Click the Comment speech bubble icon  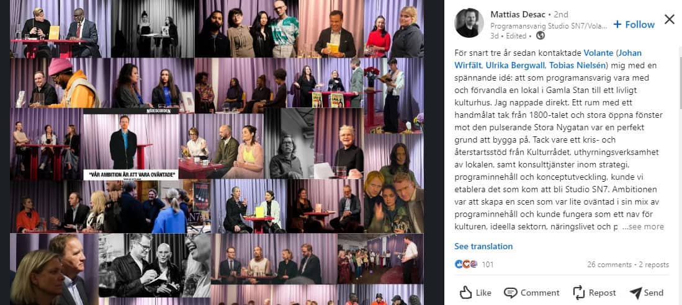(510, 293)
